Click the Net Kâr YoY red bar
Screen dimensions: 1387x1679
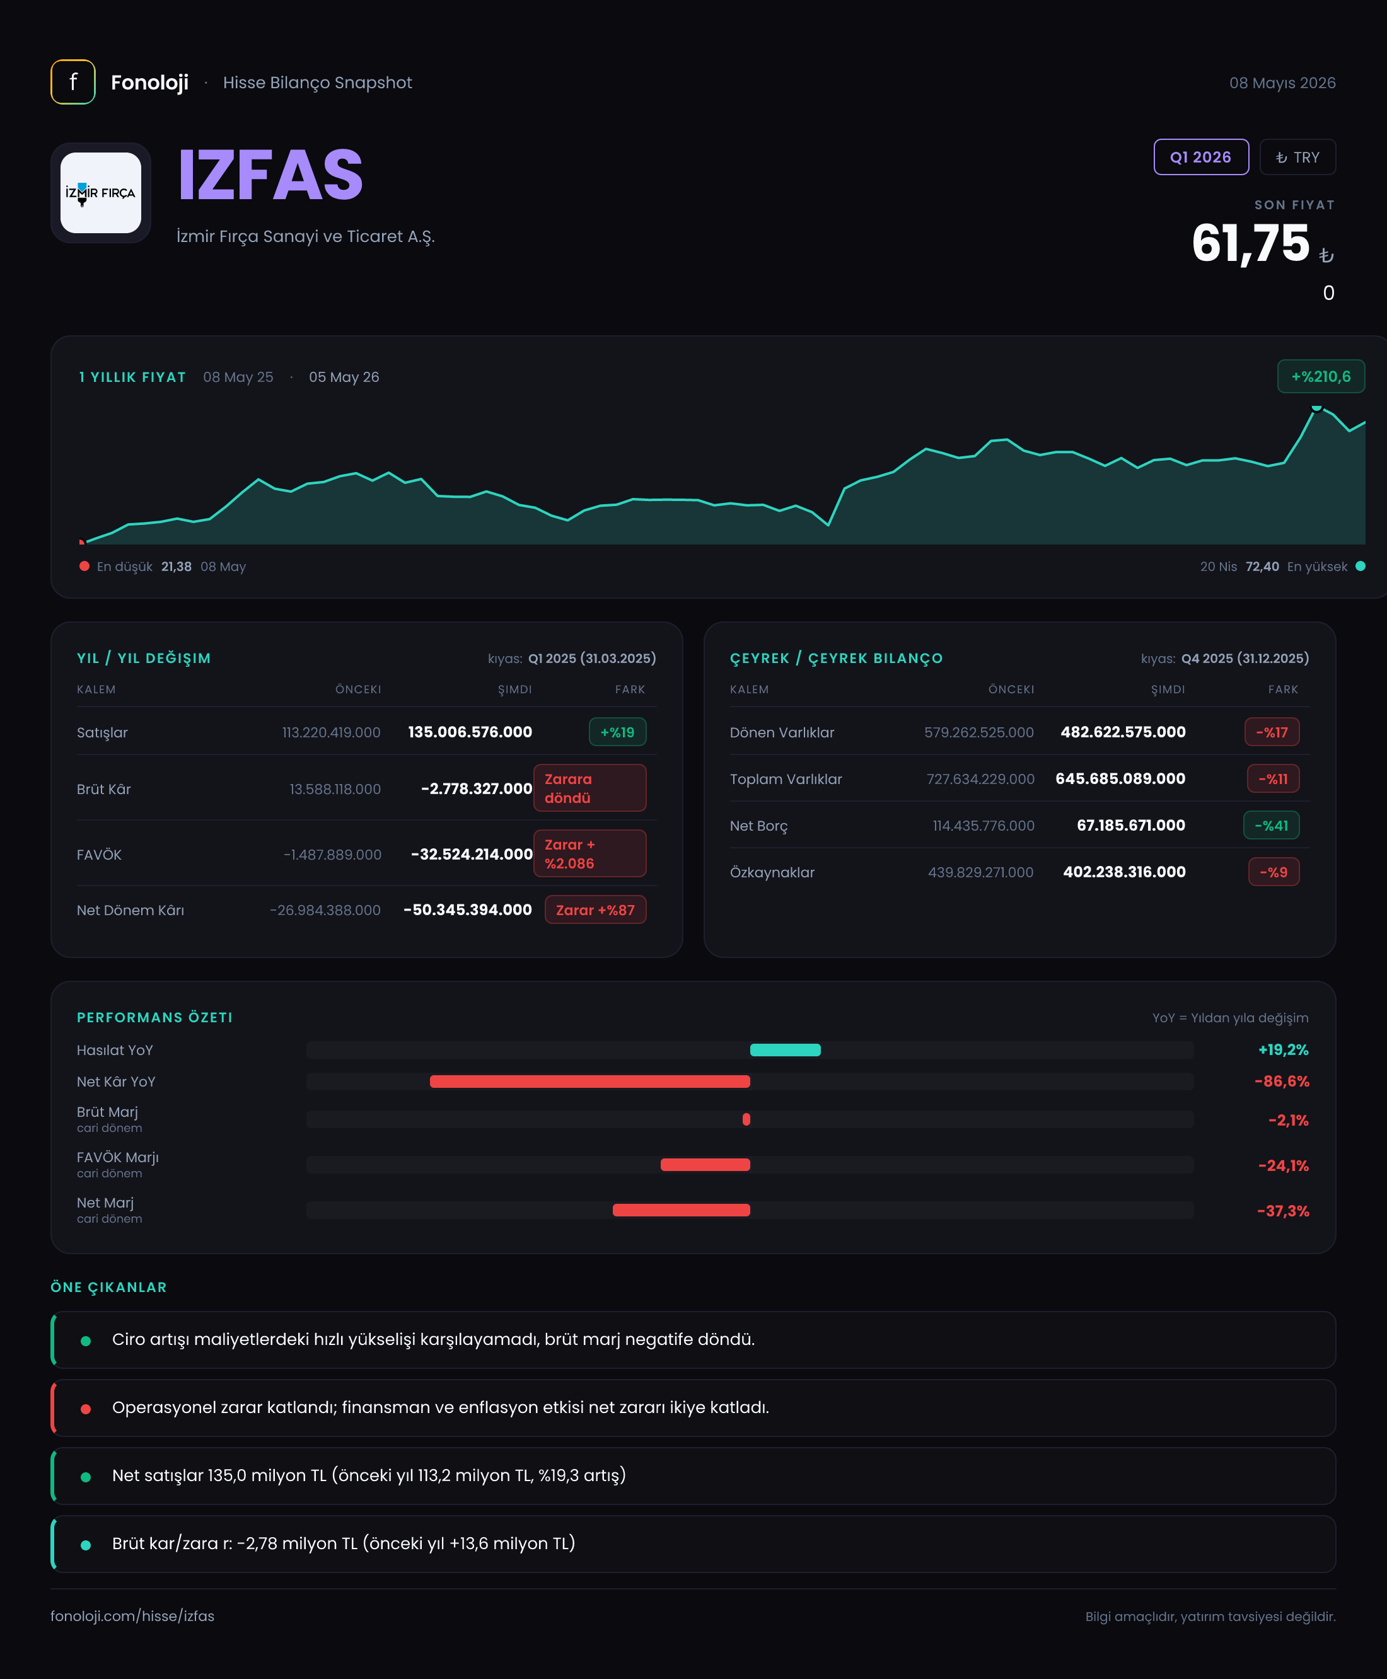tap(589, 1082)
